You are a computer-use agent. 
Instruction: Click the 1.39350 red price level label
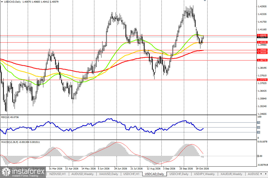pyautogui.click(x=262, y=53)
